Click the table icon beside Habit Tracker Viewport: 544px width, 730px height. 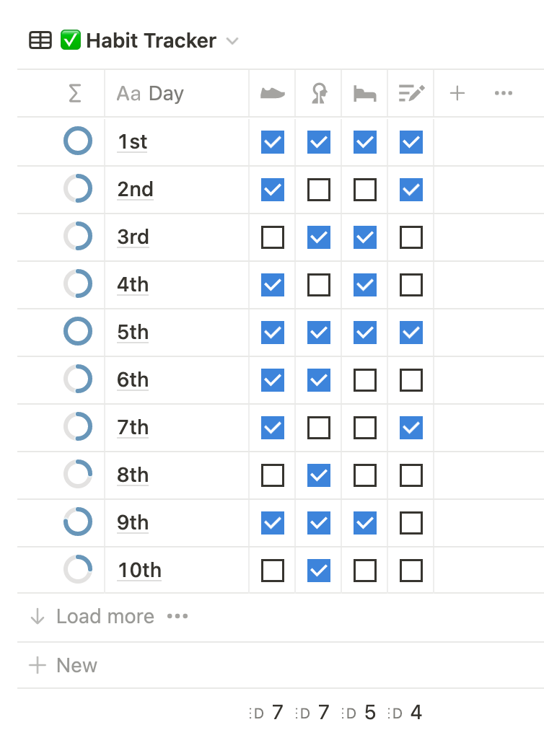click(40, 40)
